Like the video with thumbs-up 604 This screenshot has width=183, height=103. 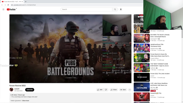100,90
